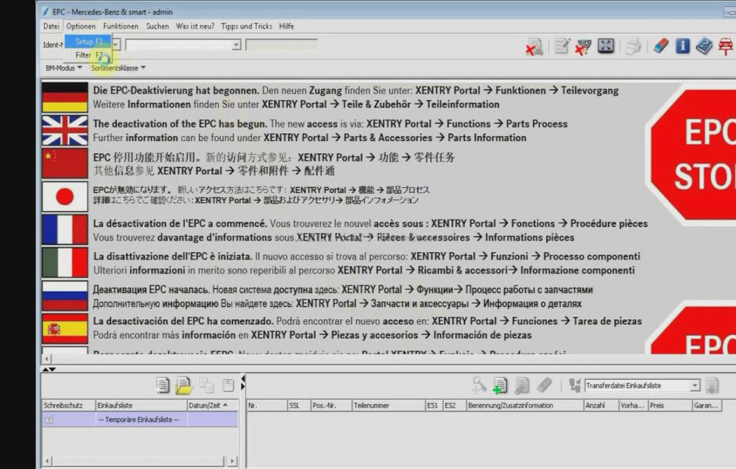The image size is (736, 469).
Task: Open the 'Tipps und Tricks' menu
Action: (247, 26)
